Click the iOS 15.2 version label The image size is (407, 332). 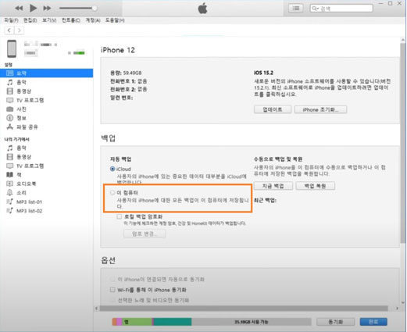coord(263,73)
